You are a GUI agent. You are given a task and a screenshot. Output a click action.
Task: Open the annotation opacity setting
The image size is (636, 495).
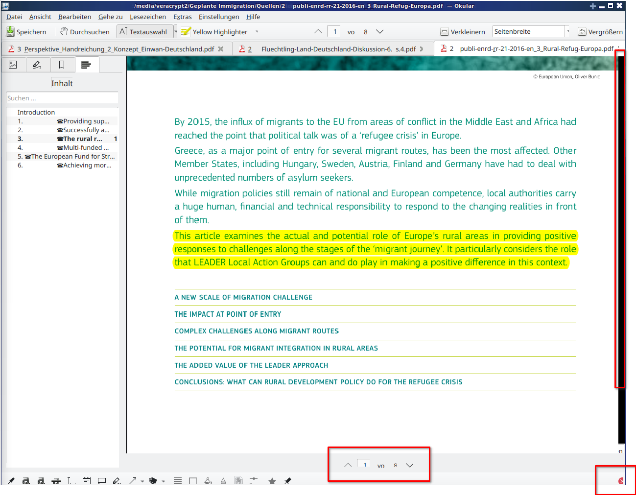coord(223,480)
